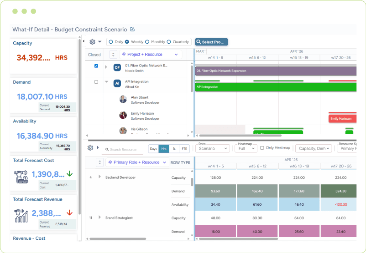
Task: Expand the Fiber Optic Network project row
Action: point(106,67)
